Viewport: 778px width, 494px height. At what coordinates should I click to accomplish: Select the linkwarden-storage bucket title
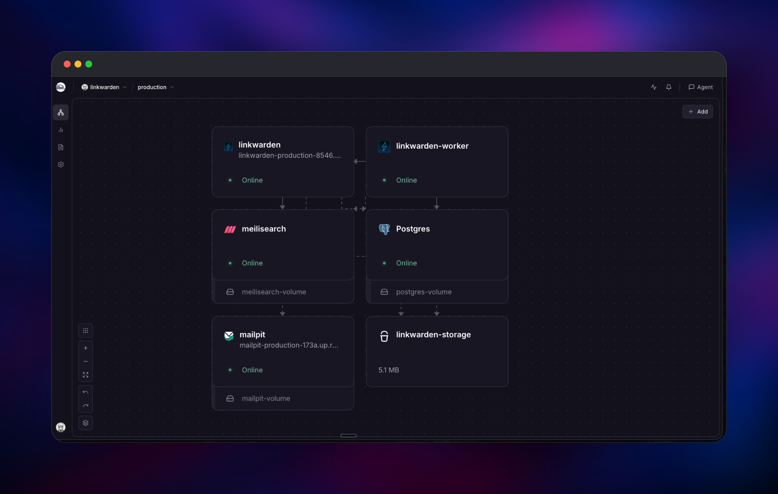[433, 335]
